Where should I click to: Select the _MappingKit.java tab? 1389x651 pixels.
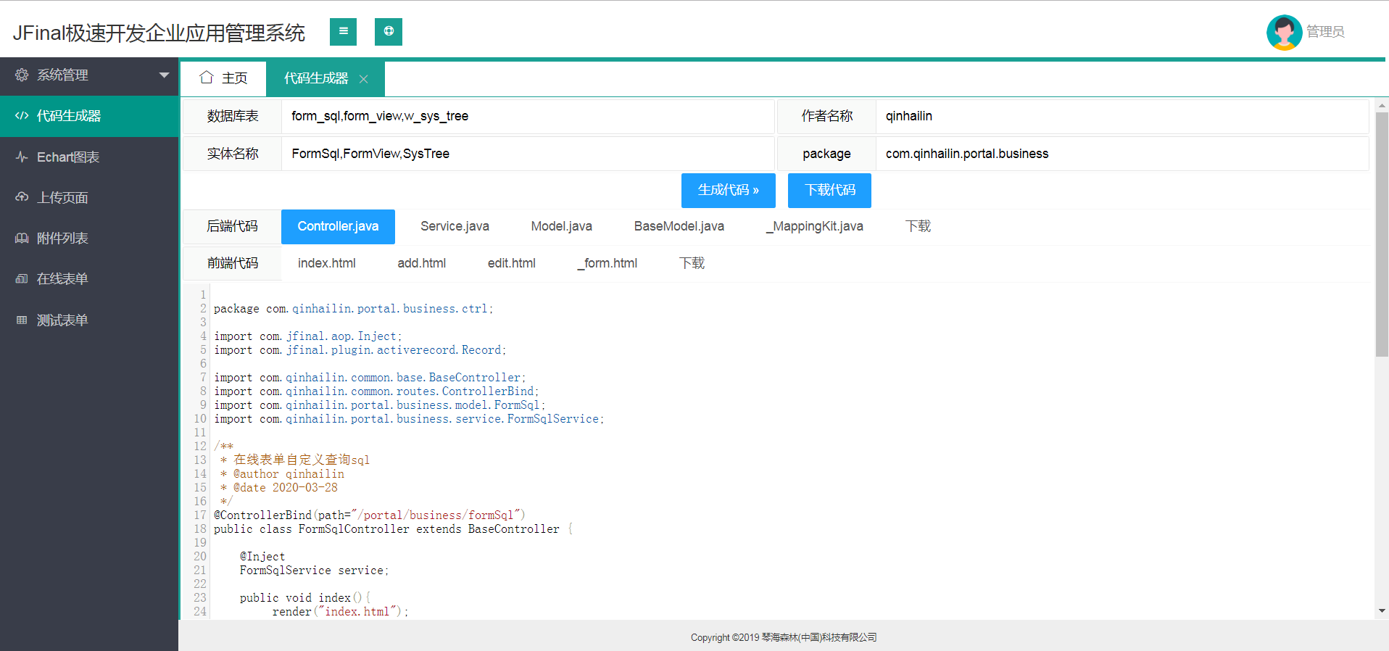[814, 226]
